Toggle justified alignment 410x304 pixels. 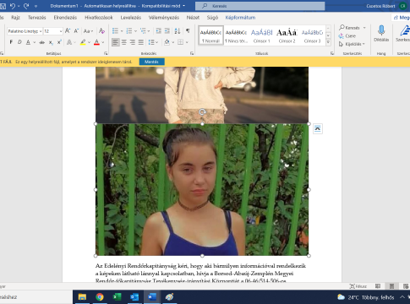pos(141,42)
